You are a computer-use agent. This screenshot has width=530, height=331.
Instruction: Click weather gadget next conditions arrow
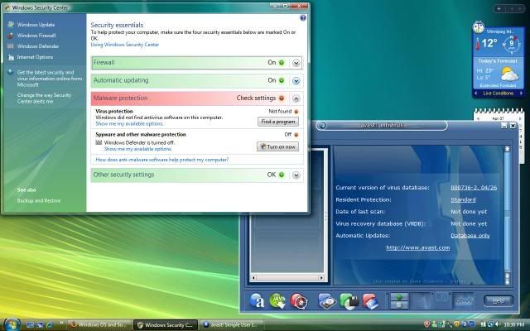521,94
